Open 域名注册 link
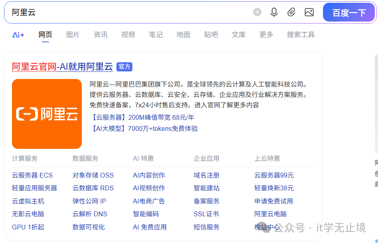The height and width of the screenshot is (243, 378). (x=207, y=175)
